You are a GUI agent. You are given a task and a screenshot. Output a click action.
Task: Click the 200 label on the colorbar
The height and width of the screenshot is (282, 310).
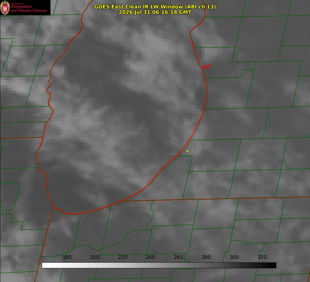tap(95, 257)
